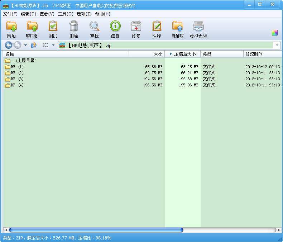The width and height of the screenshot is (283, 242).
Task: Click the 删除 (Delete) trash icon
Action: (x=73, y=27)
